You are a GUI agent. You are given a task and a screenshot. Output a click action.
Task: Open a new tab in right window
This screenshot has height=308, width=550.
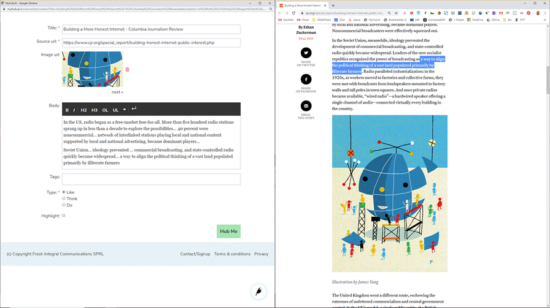point(333,6)
